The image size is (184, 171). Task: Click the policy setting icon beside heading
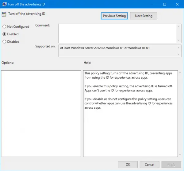click(x=4, y=14)
